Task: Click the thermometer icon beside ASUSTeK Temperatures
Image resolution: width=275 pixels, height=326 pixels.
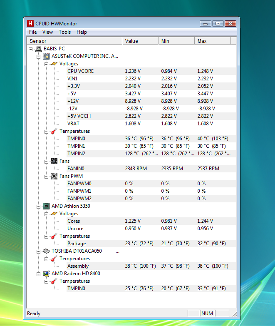Action: click(54, 131)
